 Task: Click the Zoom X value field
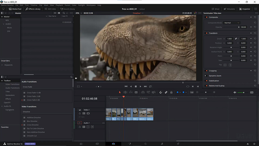(x=229, y=39)
